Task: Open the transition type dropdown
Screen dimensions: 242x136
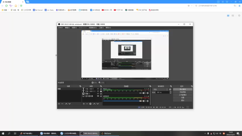Action: pyautogui.click(x=160, y=89)
